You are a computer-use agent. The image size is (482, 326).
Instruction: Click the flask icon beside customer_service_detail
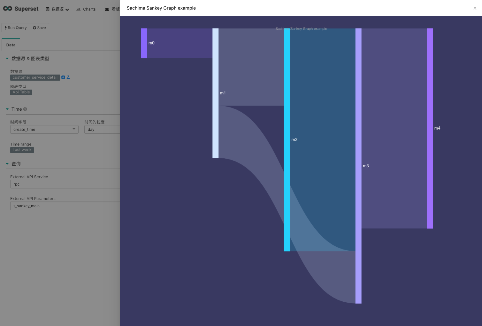pos(68,77)
